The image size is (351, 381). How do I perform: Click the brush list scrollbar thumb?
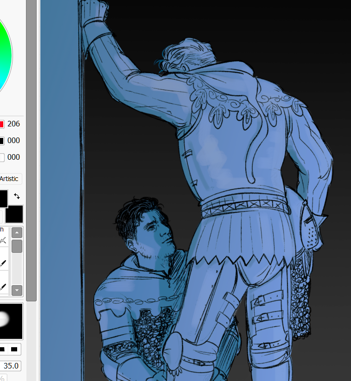[17, 246]
